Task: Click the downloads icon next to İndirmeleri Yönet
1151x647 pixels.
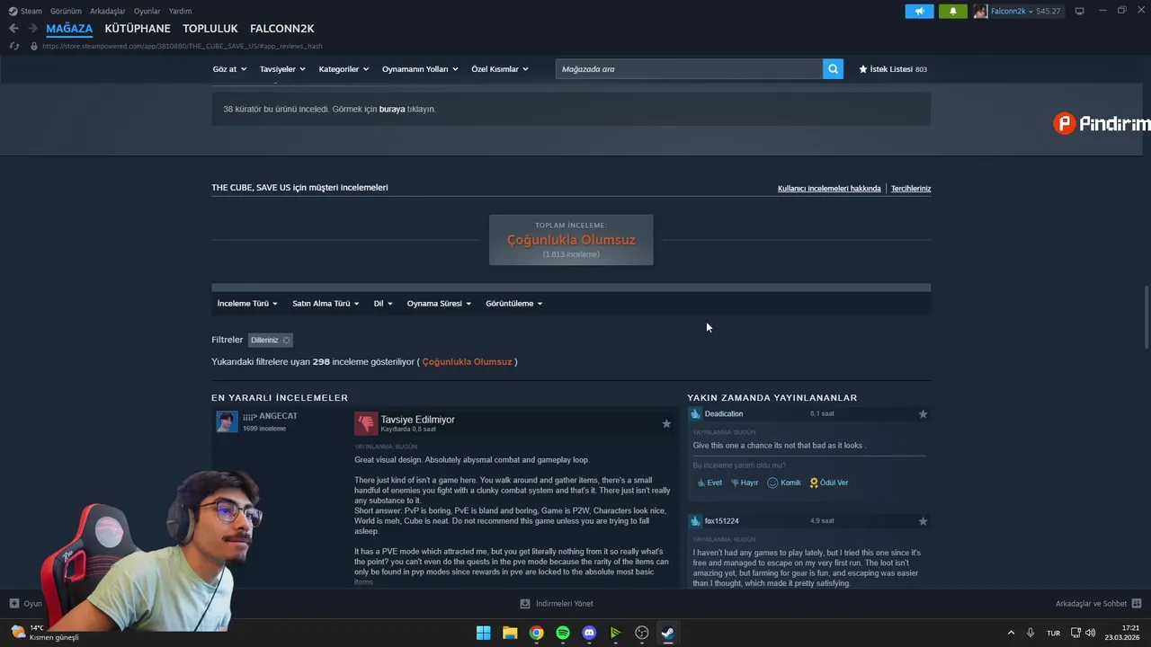Action: click(x=525, y=604)
